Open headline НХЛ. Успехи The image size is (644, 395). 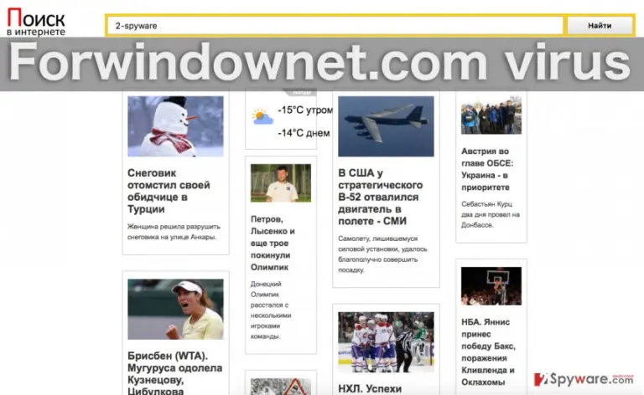(x=370, y=389)
